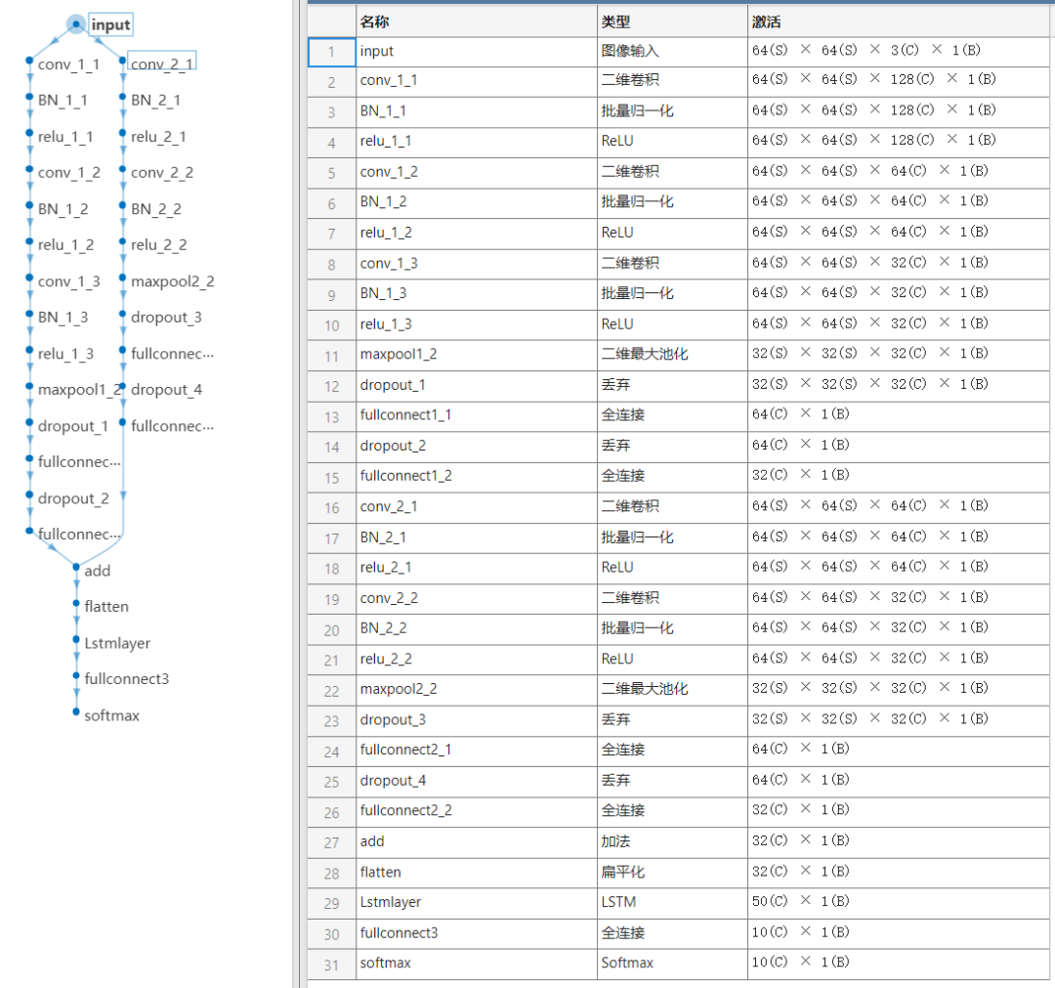The height and width of the screenshot is (988, 1055).
Task: Click the Softmax type cell
Action: (x=672, y=964)
